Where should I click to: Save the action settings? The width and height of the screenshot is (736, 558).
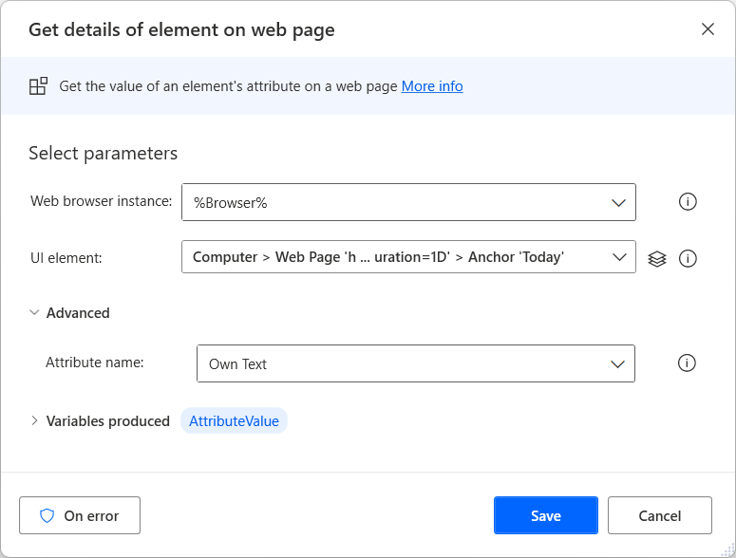(x=545, y=515)
